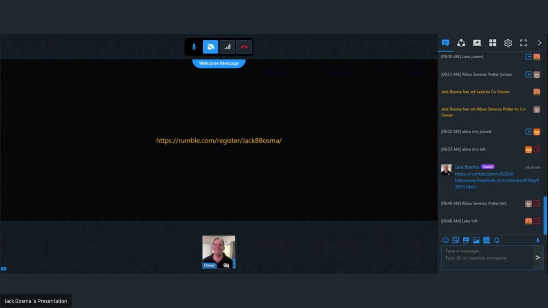Screen dimensions: 548x308
Task: Click '[09:31 AM] Albus Severus Potter joined.' message
Action: (477, 74)
